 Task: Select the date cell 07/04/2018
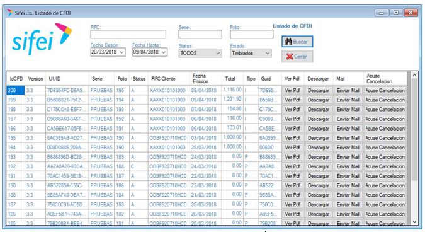point(206,109)
